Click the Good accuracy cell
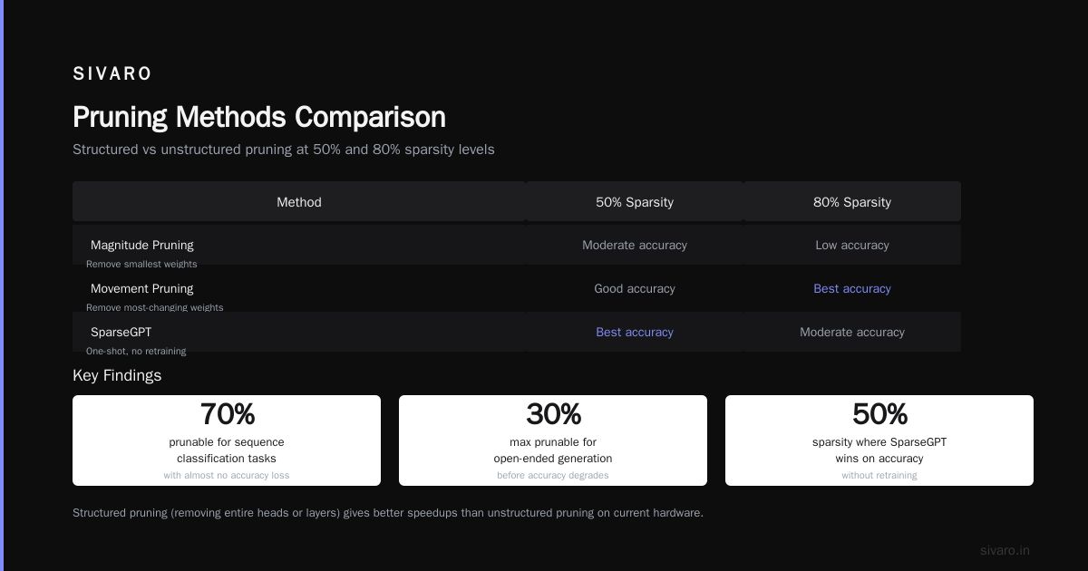Viewport: 1088px width, 571px height. point(635,288)
